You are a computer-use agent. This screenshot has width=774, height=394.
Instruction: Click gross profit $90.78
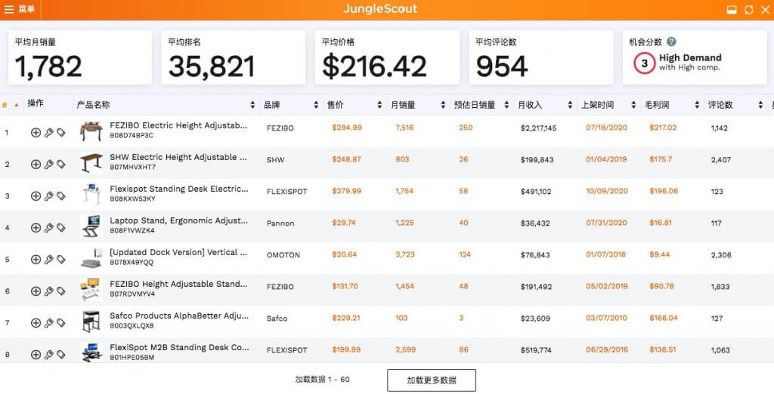pos(661,286)
